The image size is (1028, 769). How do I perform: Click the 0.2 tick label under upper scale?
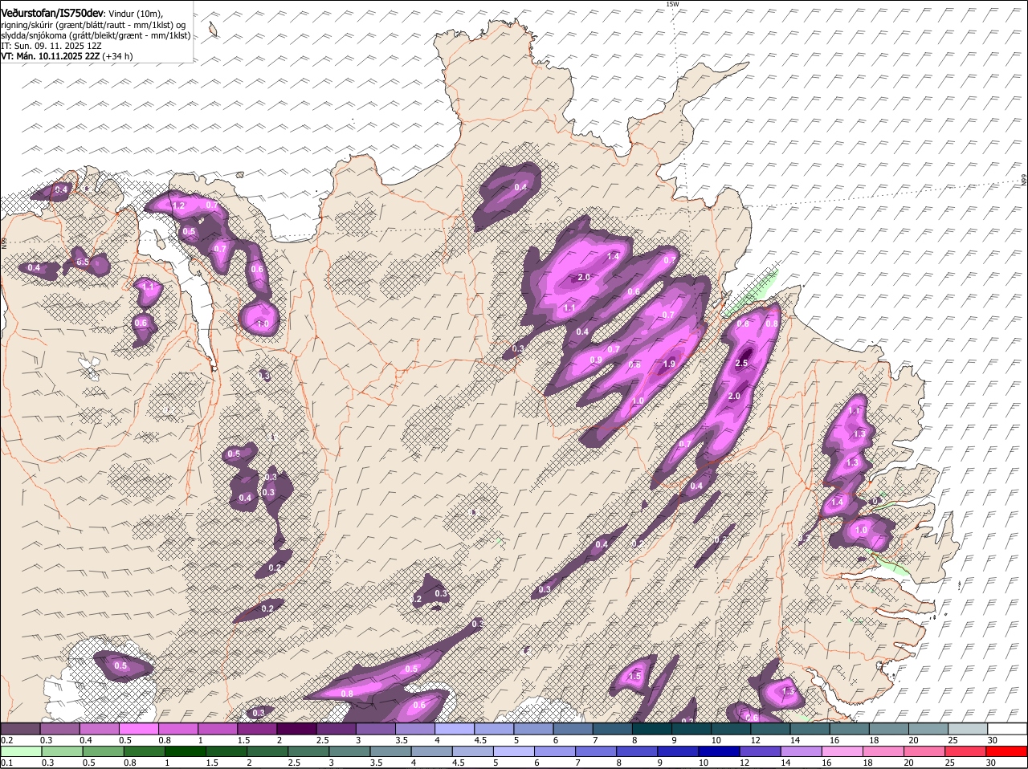[6, 739]
